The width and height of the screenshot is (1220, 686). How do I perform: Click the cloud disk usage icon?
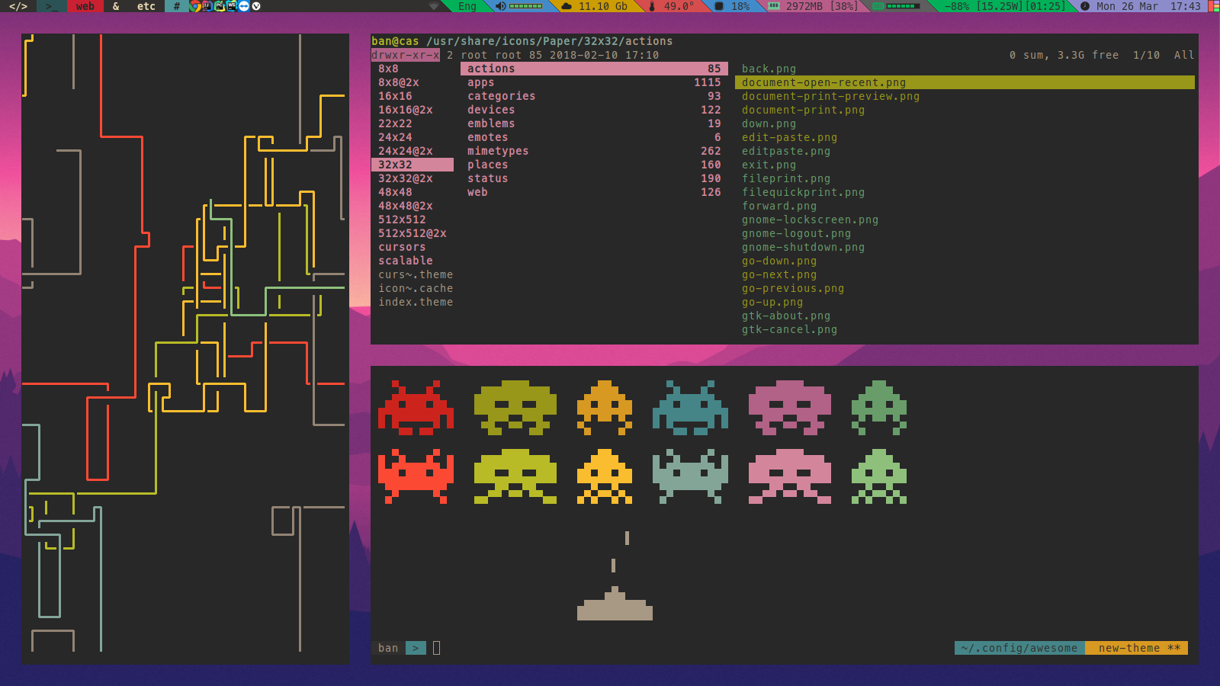point(567,6)
